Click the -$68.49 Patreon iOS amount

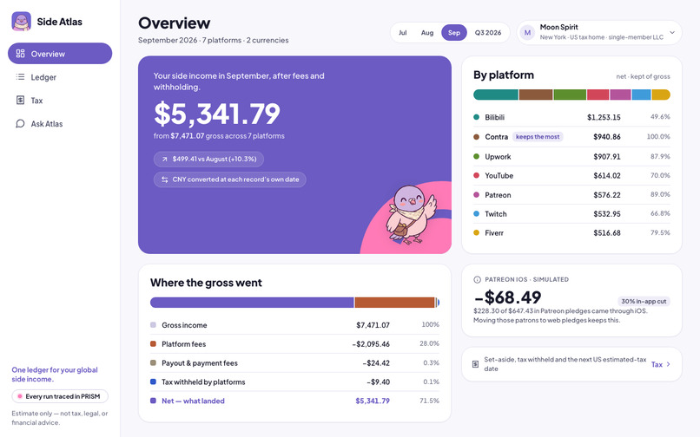[x=507, y=297]
